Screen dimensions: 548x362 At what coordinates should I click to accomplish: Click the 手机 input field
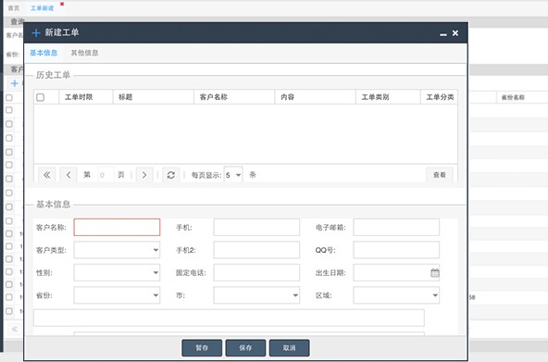coord(256,227)
